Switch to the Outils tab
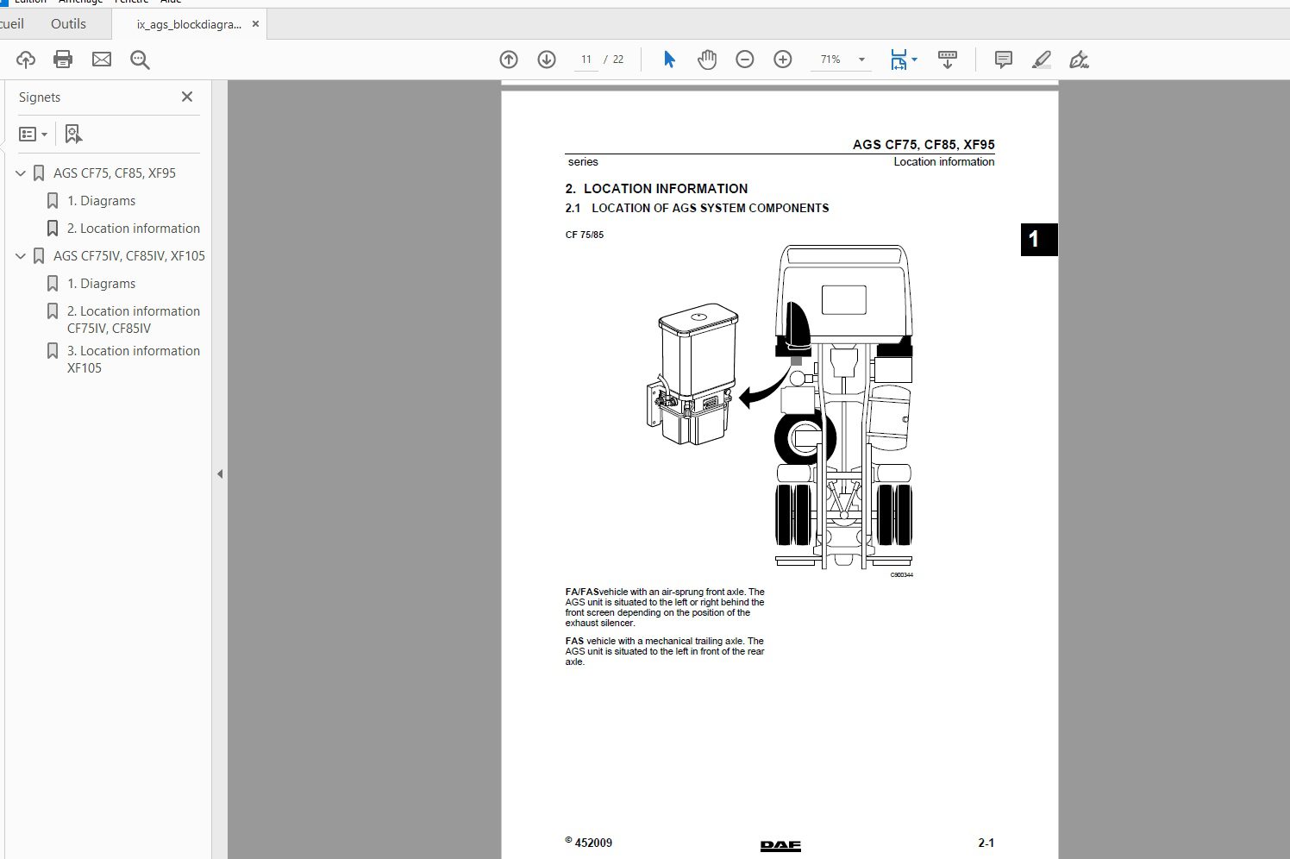 click(68, 24)
